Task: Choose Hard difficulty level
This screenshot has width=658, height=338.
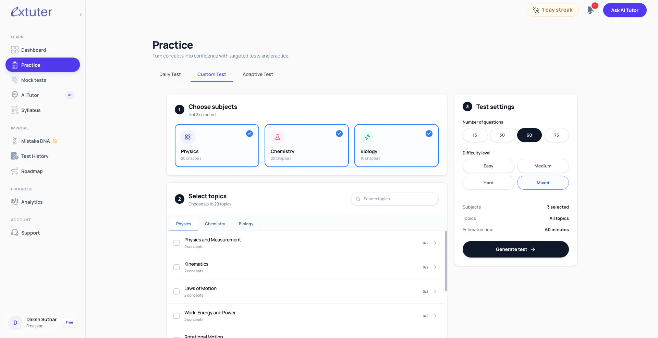Action: tap(488, 183)
